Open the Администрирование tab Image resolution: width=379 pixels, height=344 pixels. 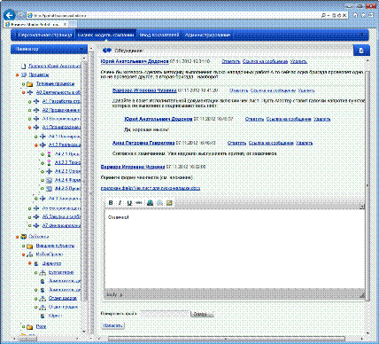pyautogui.click(x=207, y=35)
